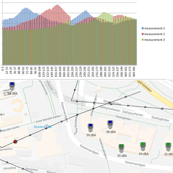The height and width of the screenshot is (173, 173).
Task: Click the Peter Myndes backe street label
Action: pyautogui.click(x=48, y=119)
